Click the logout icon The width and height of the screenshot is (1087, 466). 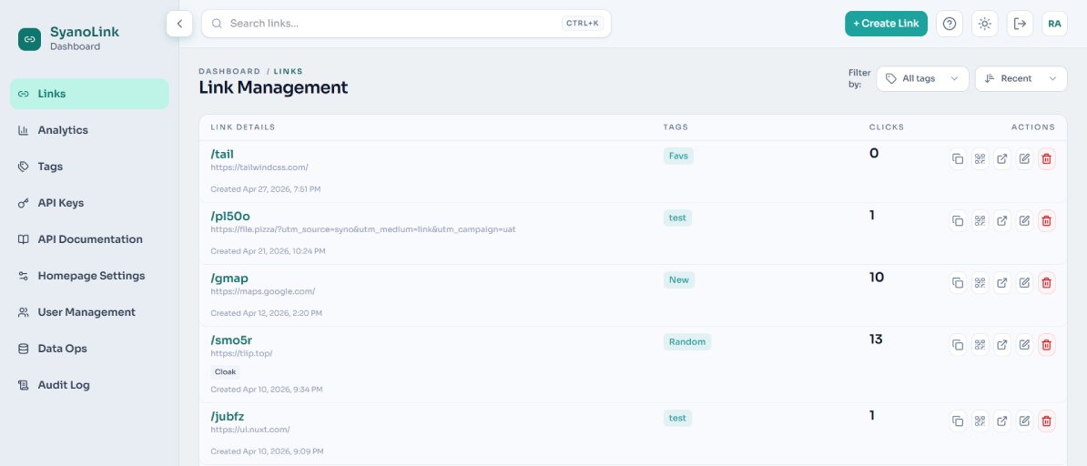[x=1020, y=24]
